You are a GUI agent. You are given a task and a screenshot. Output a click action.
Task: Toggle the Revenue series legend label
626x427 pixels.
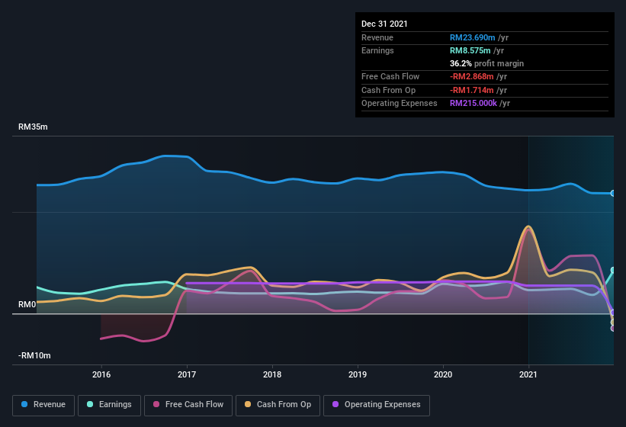tap(50, 405)
